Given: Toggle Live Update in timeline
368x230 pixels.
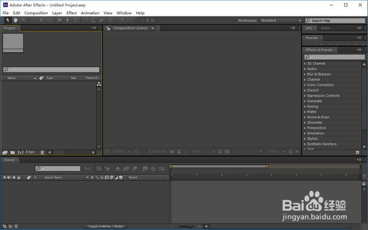Looking at the screenshot, I should [99, 169].
